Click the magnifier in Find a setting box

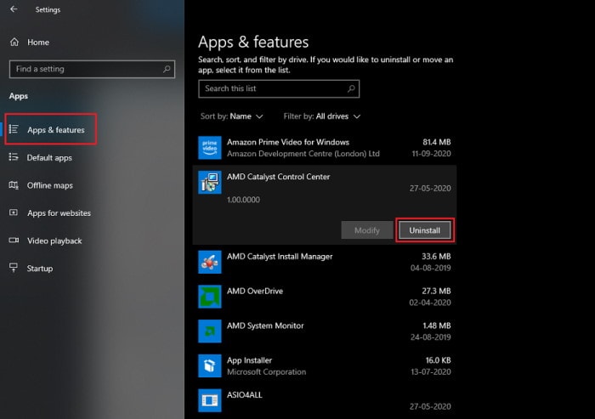tap(167, 69)
